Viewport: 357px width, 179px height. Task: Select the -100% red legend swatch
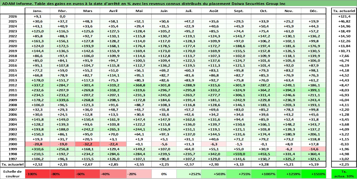(x=37, y=174)
